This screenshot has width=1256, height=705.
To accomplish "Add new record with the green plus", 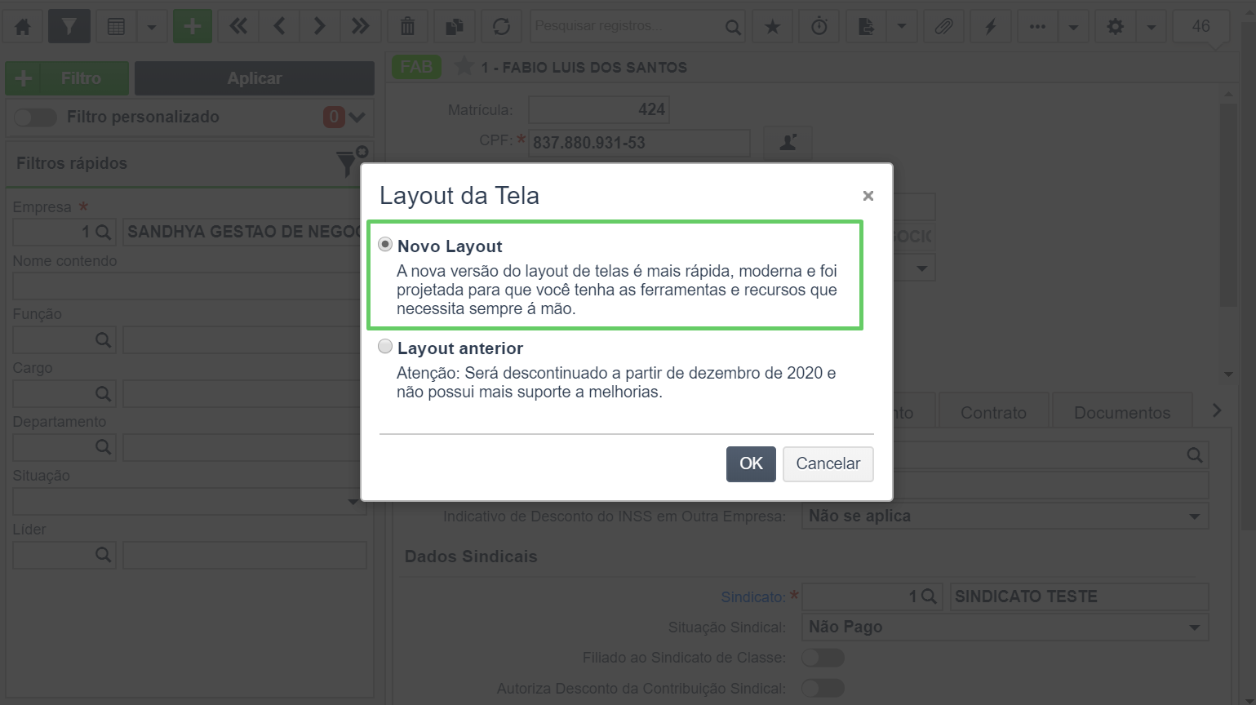I will (193, 26).
